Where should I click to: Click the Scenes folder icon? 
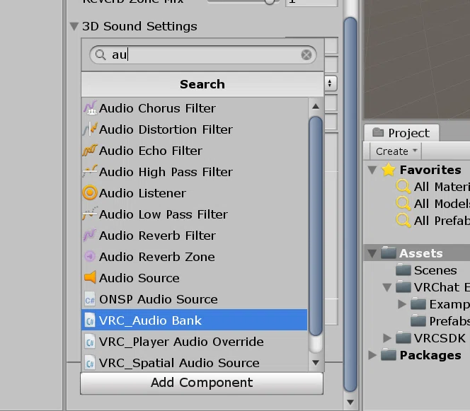[x=403, y=270]
